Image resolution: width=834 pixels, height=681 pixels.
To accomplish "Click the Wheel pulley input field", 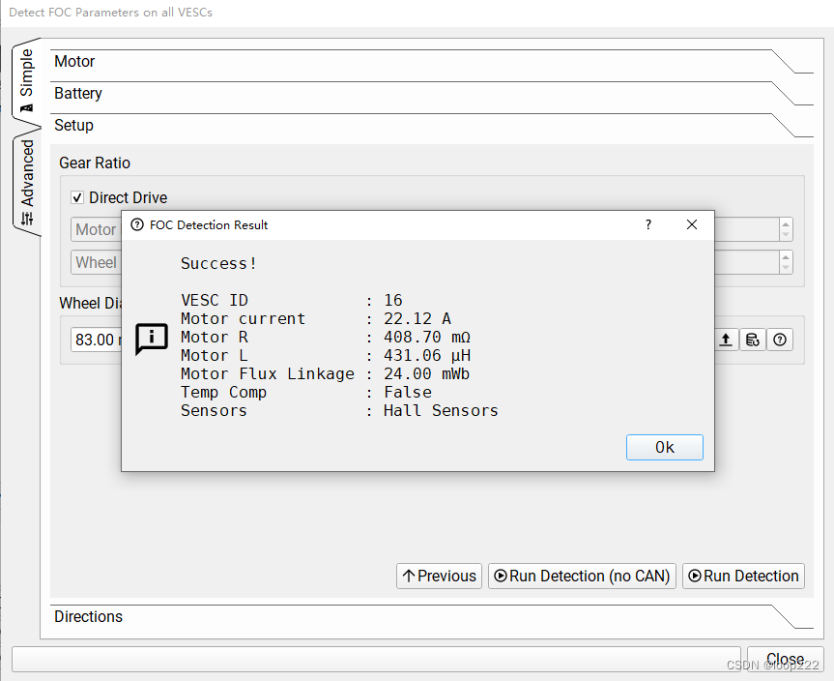I will click(97, 262).
